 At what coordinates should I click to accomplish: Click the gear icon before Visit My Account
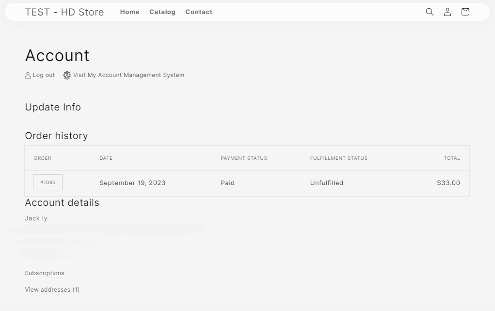tap(66, 75)
